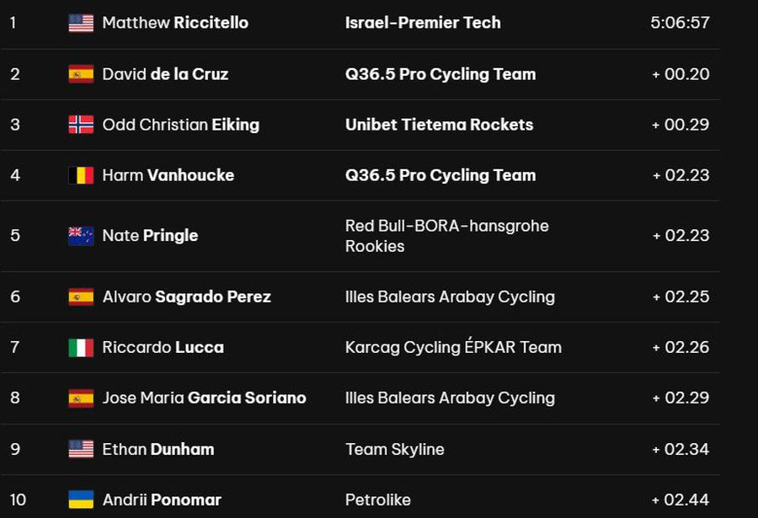The height and width of the screenshot is (518, 758).
Task: Click the Norwegian flag beside Odd Christian Eiking
Action: click(81, 125)
